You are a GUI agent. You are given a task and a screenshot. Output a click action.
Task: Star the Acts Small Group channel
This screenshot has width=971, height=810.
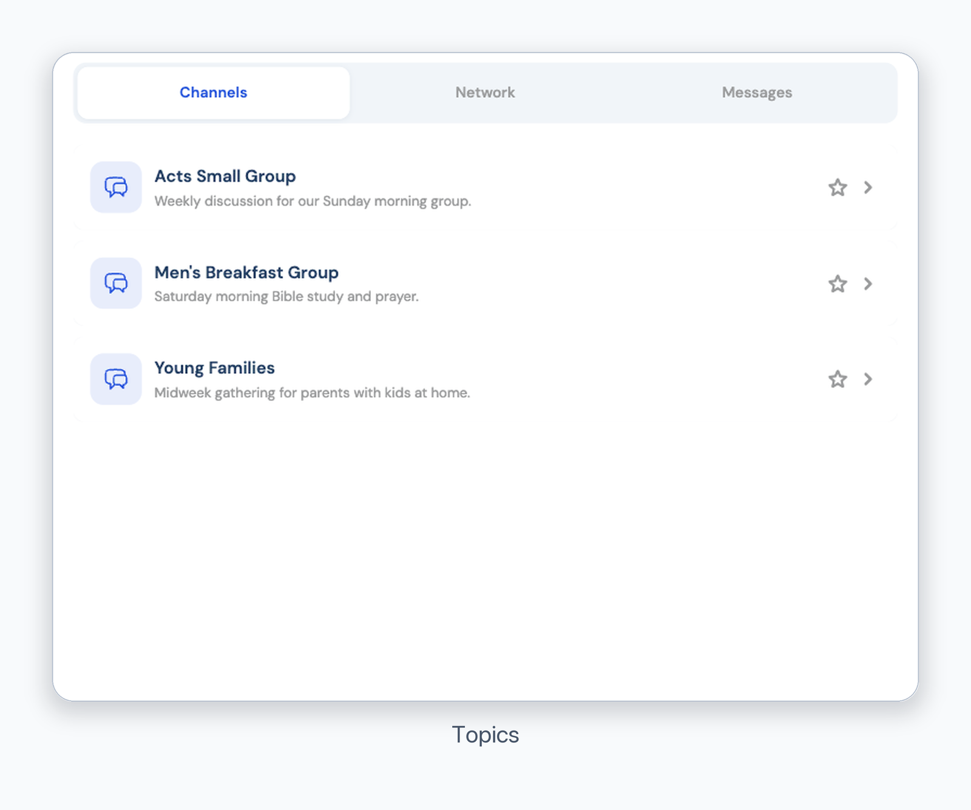click(x=837, y=187)
